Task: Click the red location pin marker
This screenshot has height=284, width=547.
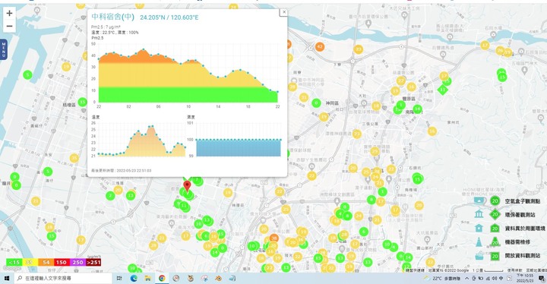Action: point(188,186)
